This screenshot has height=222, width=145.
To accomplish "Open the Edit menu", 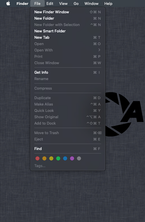I will 50,3.
